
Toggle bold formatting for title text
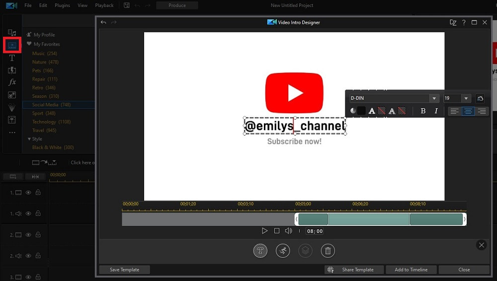tap(423, 111)
